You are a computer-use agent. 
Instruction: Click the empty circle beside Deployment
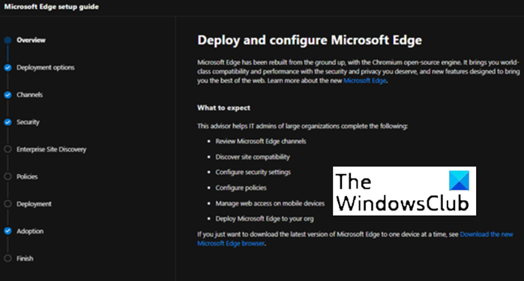pos(7,204)
